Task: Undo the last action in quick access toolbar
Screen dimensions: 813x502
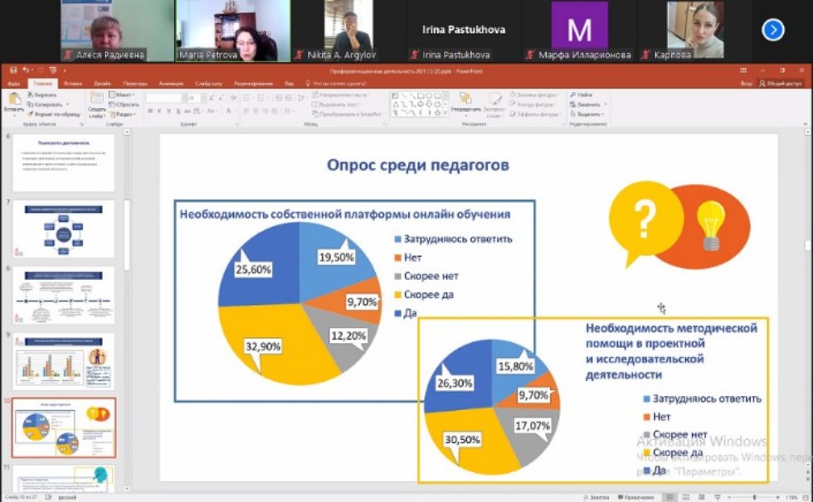Action: [x=27, y=71]
